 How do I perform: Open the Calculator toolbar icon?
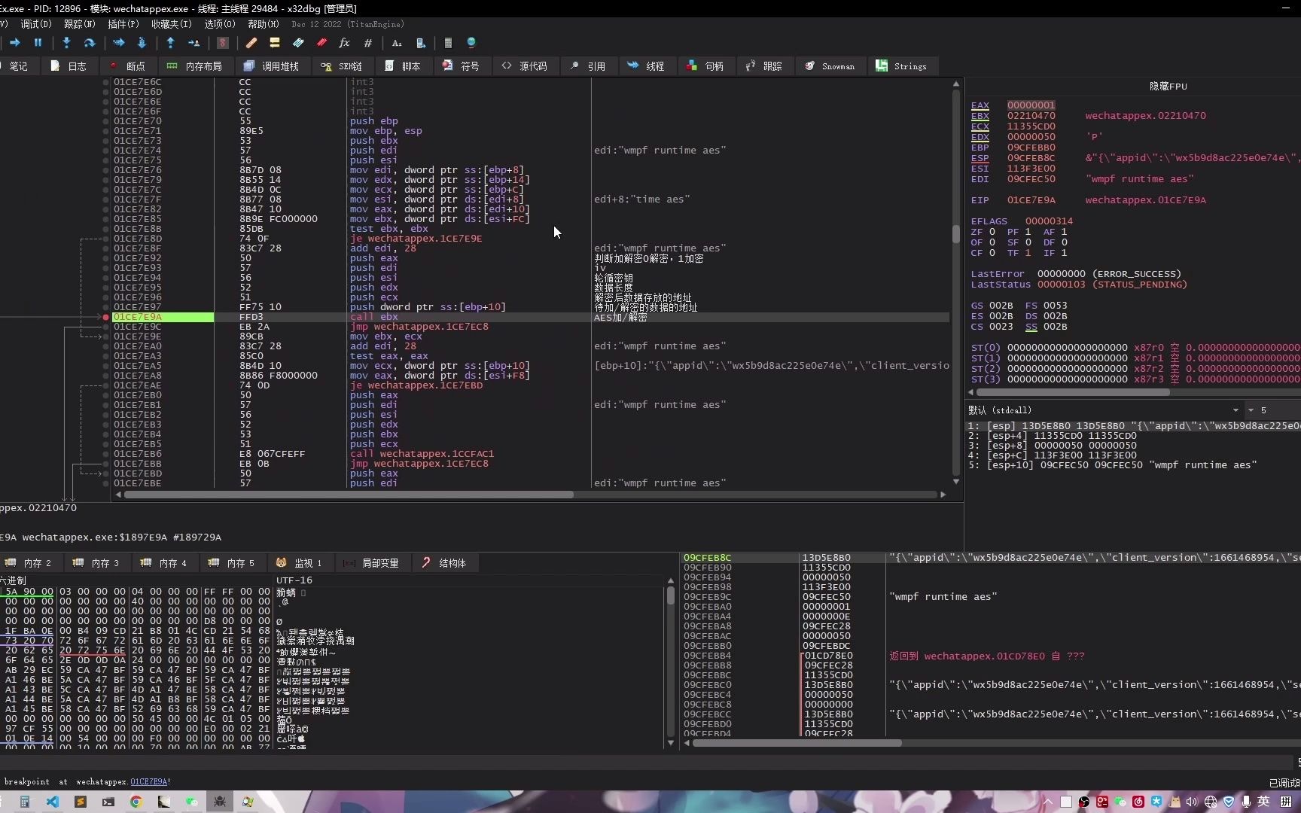pyautogui.click(x=448, y=43)
